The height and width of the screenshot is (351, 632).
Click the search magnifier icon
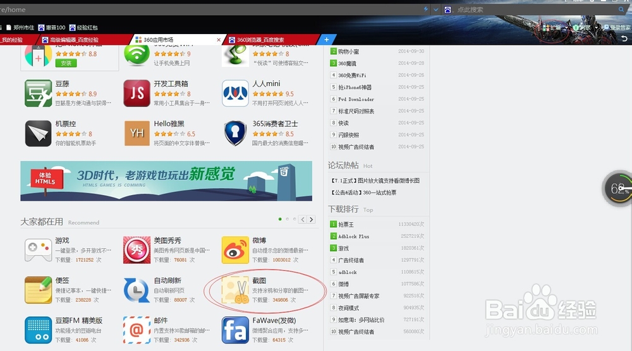click(621, 9)
